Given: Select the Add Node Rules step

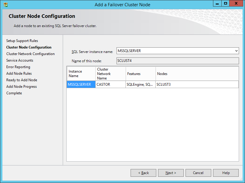Looking at the screenshot, I should pos(19,73).
